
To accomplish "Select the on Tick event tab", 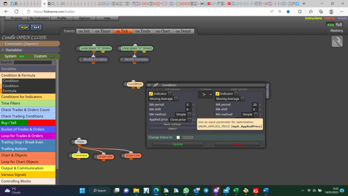I will (123, 31).
